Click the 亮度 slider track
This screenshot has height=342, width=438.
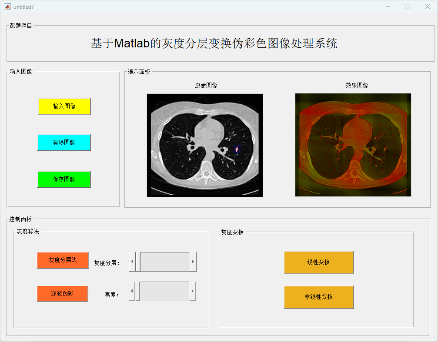164,291
